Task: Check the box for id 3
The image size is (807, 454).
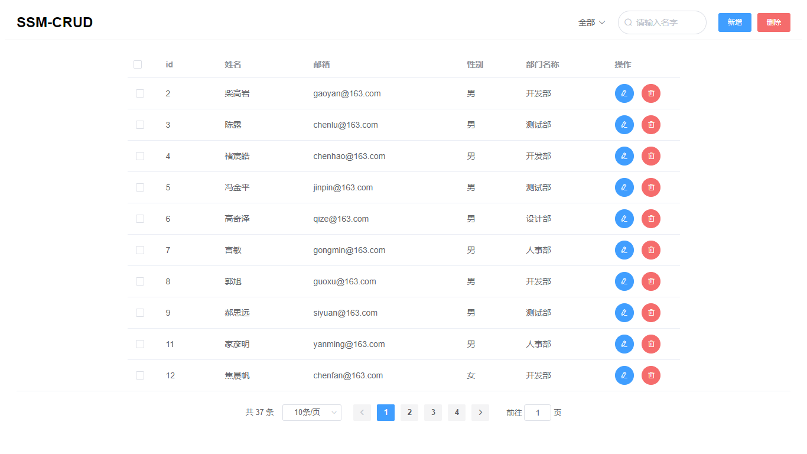Action: tap(140, 125)
